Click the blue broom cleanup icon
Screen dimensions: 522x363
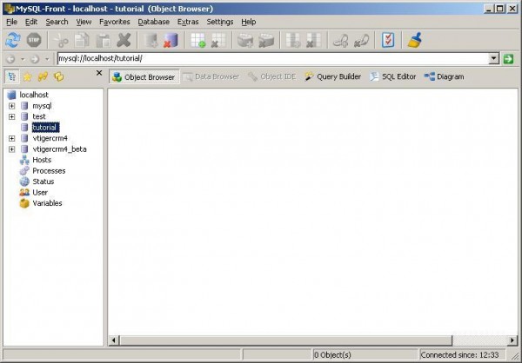click(x=415, y=41)
